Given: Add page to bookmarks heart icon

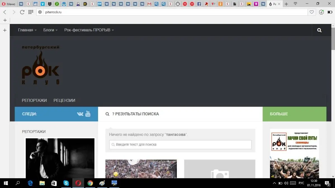Looking at the screenshot, I should coord(312,12).
